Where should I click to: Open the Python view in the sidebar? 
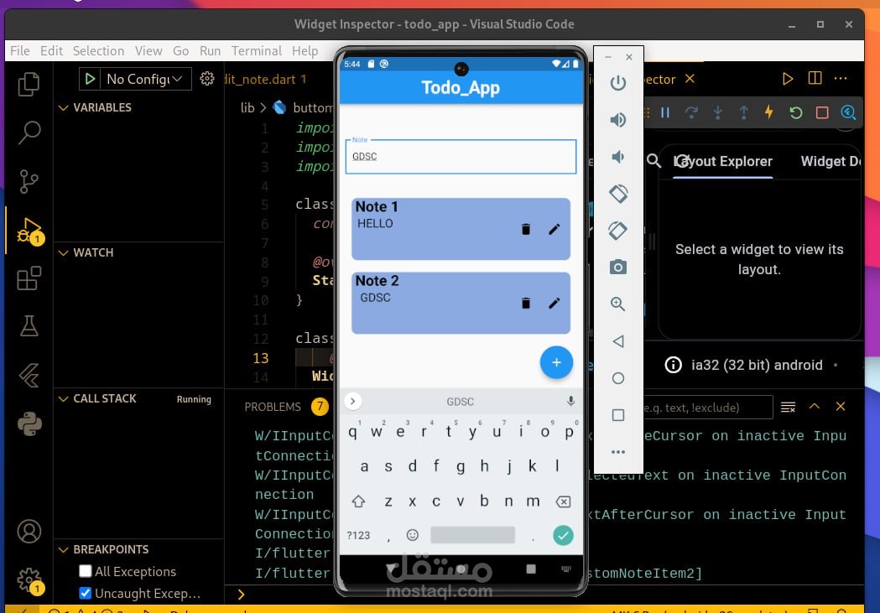coord(29,424)
